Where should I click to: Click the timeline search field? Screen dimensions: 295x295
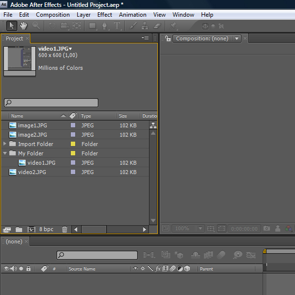coord(97,255)
